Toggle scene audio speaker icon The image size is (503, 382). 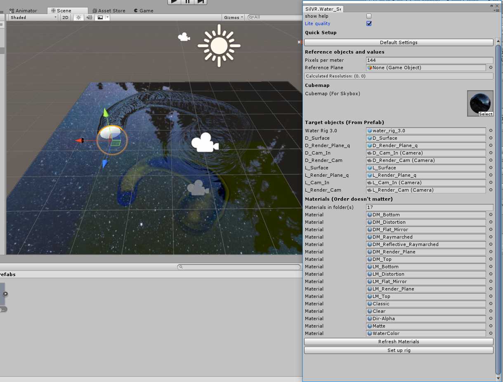pos(89,17)
